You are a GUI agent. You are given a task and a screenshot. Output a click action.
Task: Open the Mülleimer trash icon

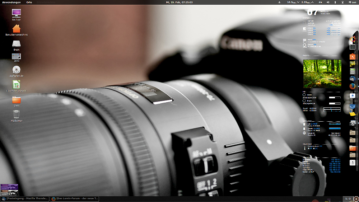[16, 114]
